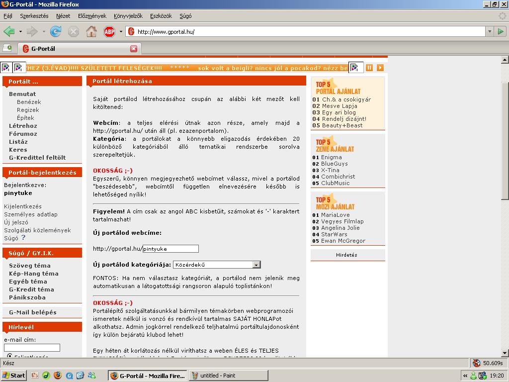Select the radio button under e-mail cím

[9, 356]
